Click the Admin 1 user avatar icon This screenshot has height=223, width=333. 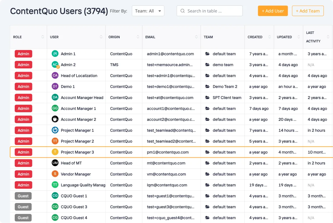point(55,54)
